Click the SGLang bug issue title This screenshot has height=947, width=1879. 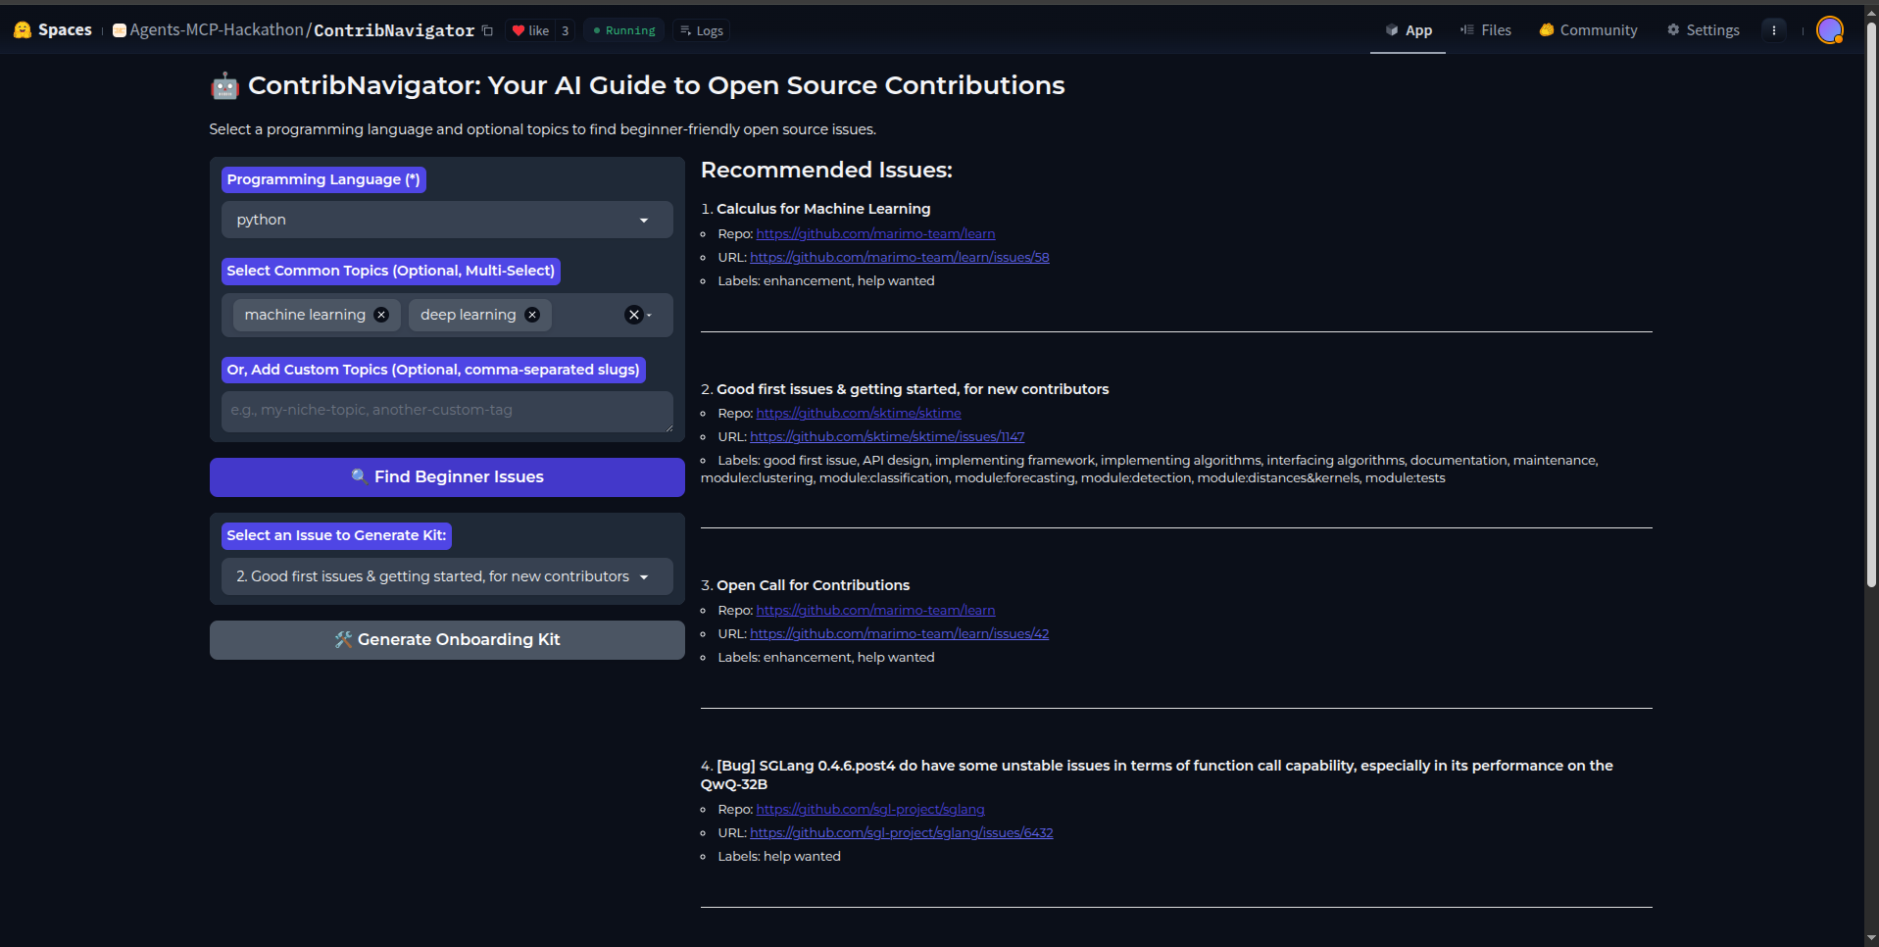tap(1157, 774)
